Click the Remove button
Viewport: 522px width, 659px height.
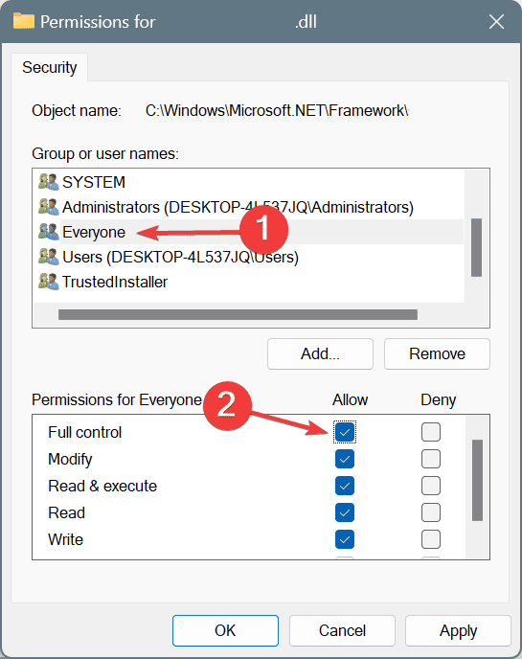pyautogui.click(x=437, y=353)
